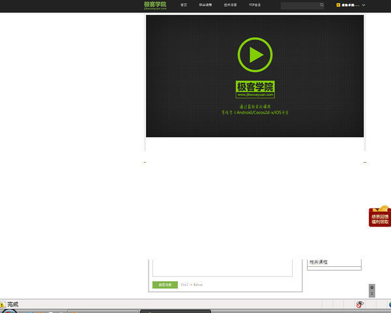Click the 完成 status bar text
This screenshot has height=313, width=391.
(13, 305)
